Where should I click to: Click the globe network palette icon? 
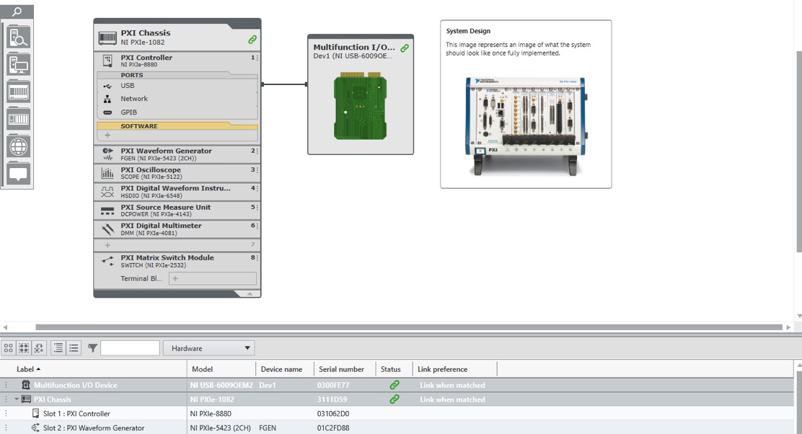point(19,147)
